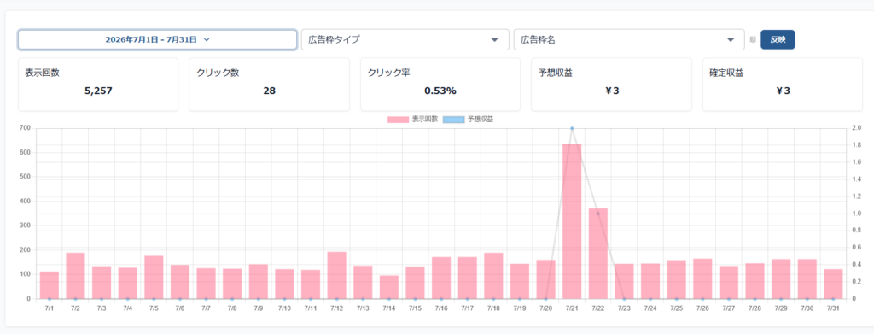Expand the 広告枠名 combo box
This screenshot has width=874, height=334.
pyautogui.click(x=629, y=39)
